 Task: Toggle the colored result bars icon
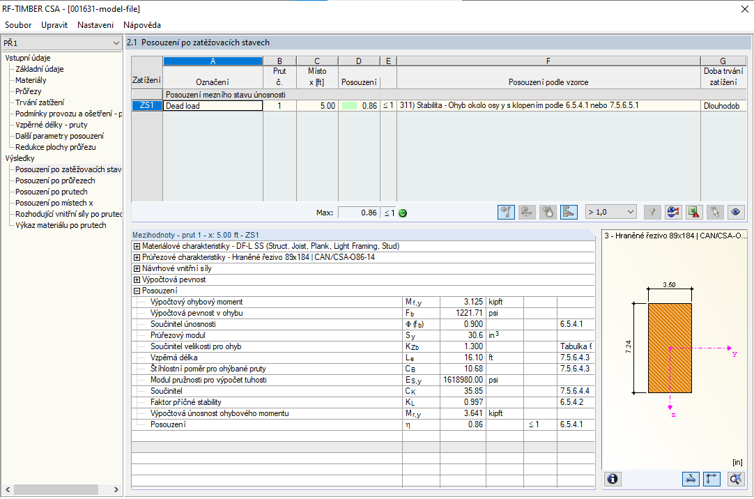(x=569, y=212)
